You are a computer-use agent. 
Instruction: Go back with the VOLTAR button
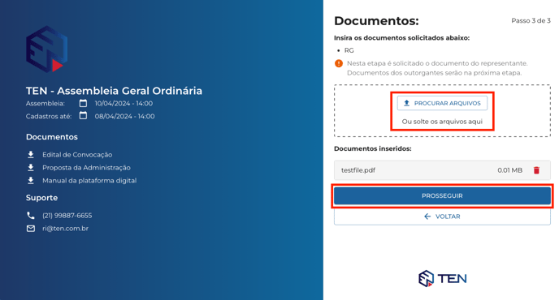coord(443,216)
